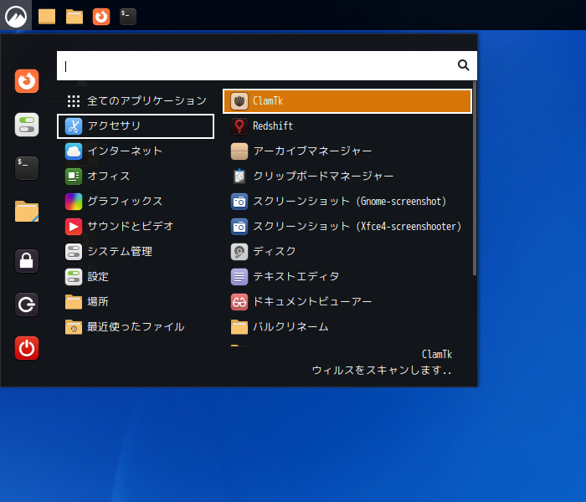
Task: Click the Whisker menu mountain logo button
Action: click(x=16, y=16)
